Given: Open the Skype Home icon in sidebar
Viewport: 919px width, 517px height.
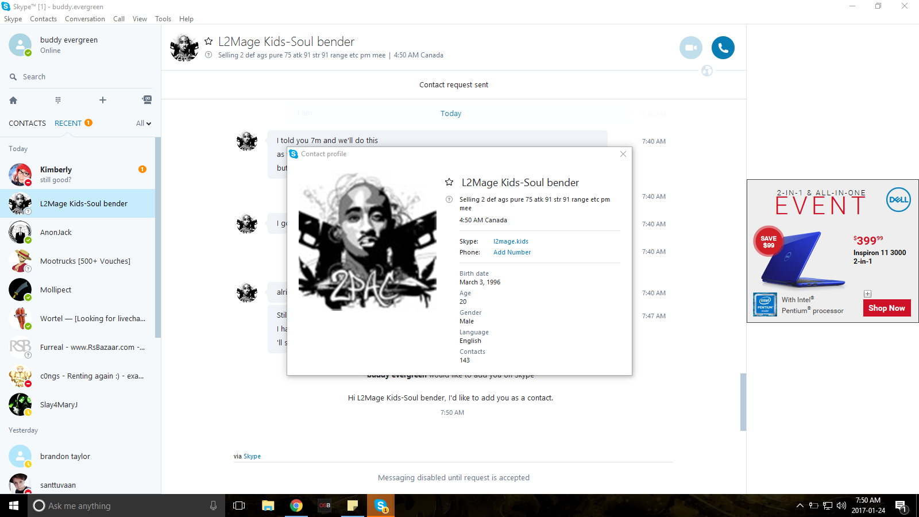Looking at the screenshot, I should (13, 100).
